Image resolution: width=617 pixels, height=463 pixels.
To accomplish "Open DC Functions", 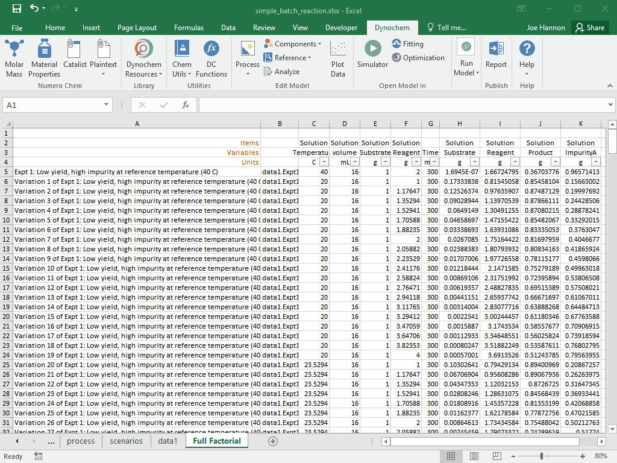I will [211, 59].
